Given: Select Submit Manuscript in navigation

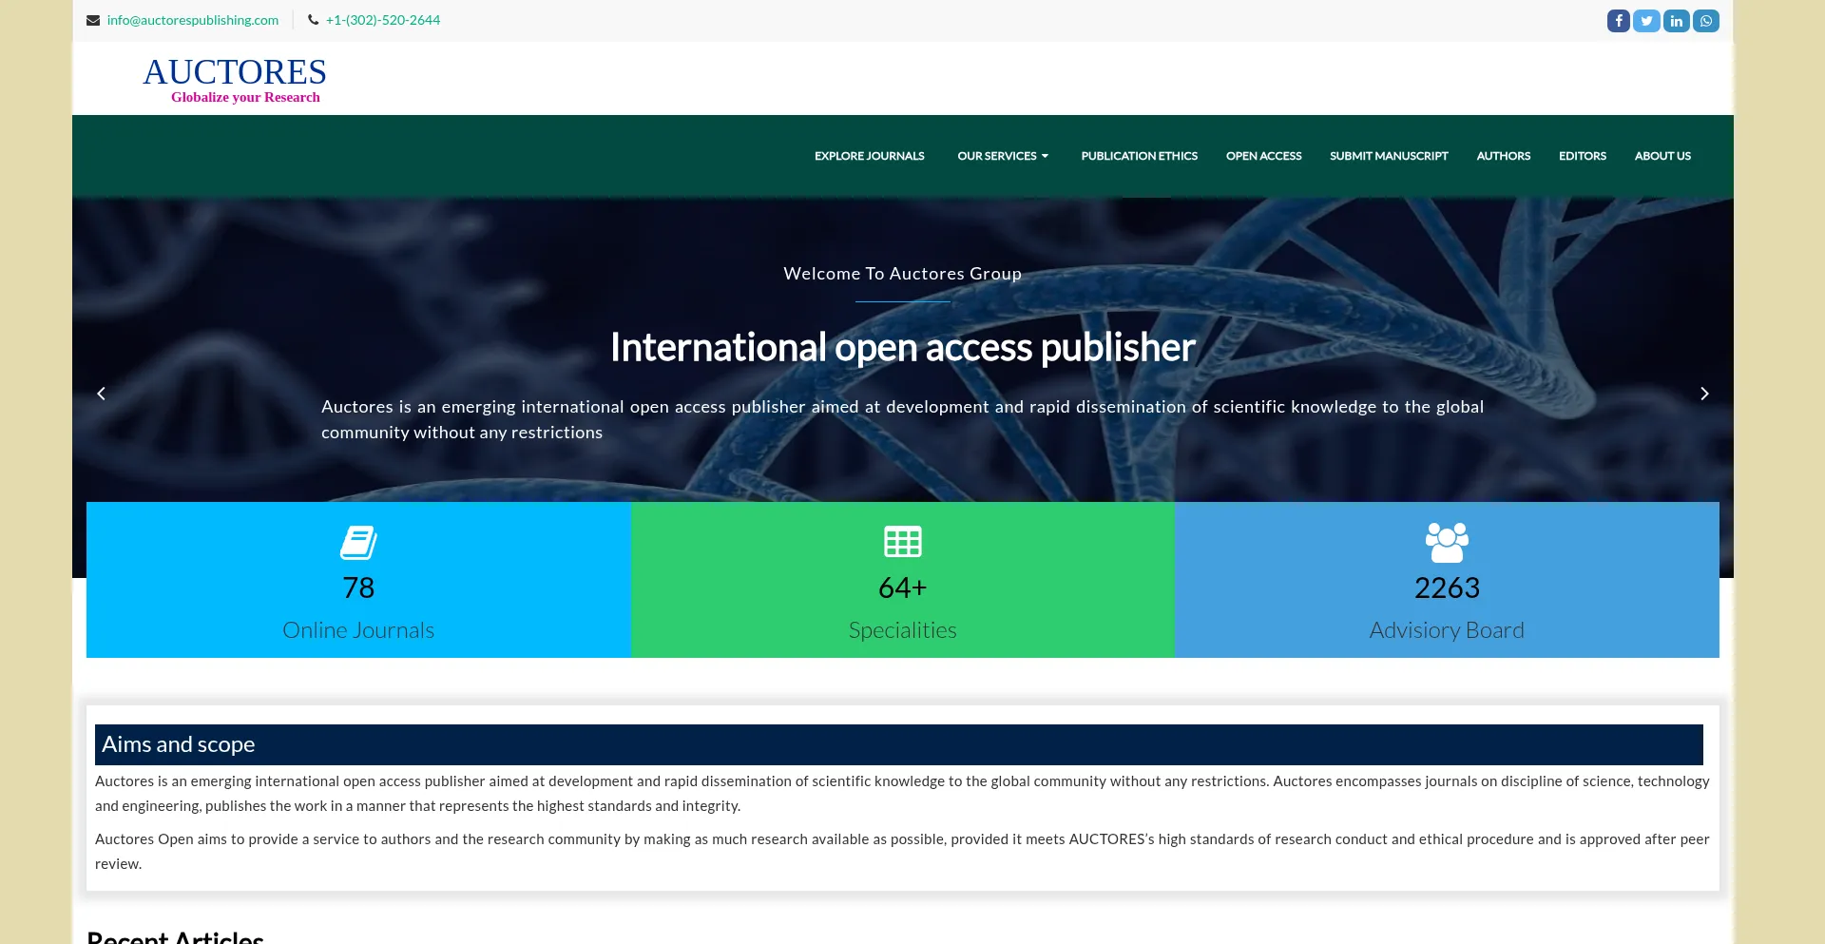Looking at the screenshot, I should [1389, 156].
